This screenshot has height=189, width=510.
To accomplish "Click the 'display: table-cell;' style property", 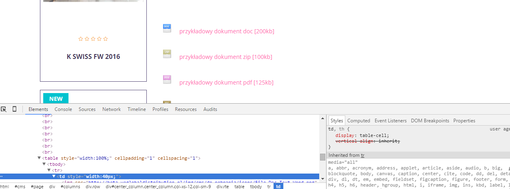I will (x=362, y=135).
